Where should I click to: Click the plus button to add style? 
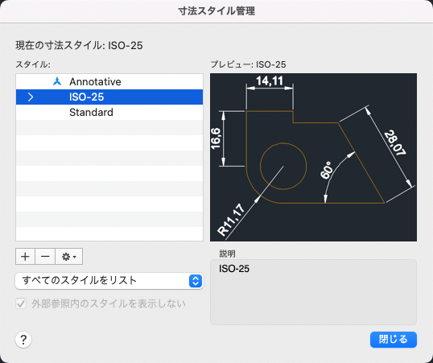[x=26, y=257]
